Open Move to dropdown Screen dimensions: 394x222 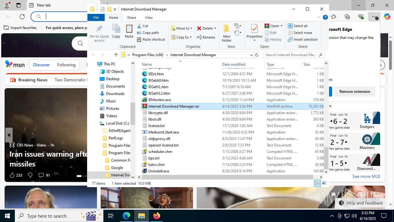coord(182,28)
